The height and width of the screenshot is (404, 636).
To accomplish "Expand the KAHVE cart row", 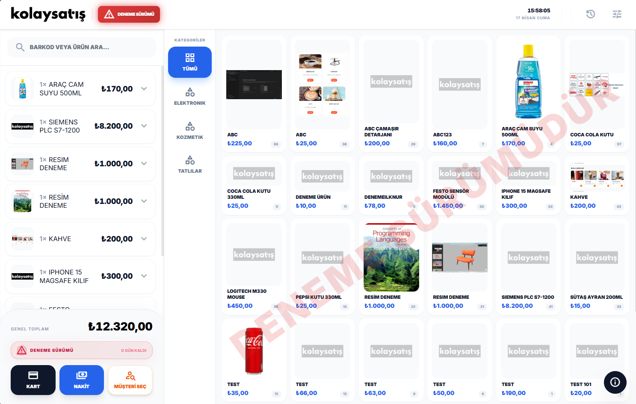I will tap(144, 239).
